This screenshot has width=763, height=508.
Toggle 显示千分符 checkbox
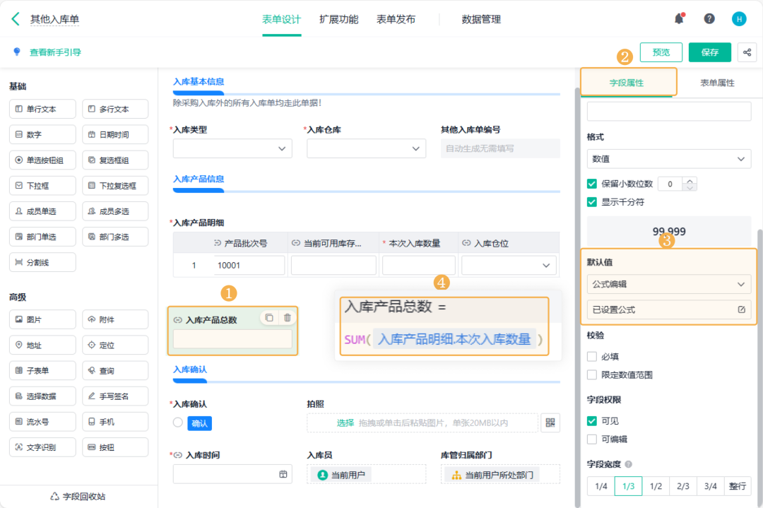(592, 202)
